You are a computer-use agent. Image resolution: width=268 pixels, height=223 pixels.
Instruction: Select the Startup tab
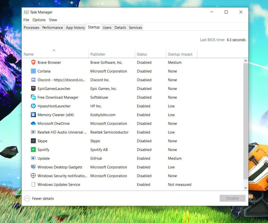point(94,27)
